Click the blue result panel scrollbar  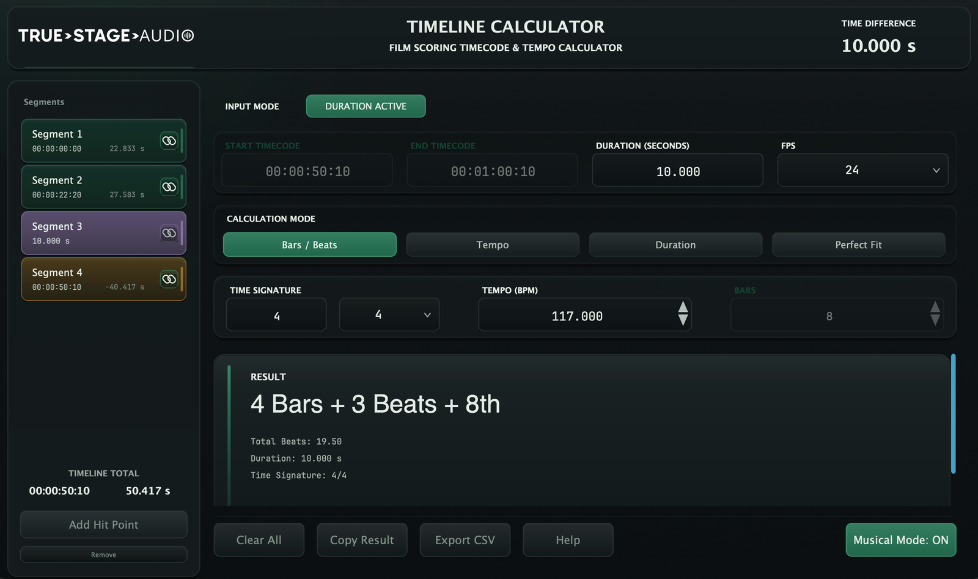tap(953, 413)
